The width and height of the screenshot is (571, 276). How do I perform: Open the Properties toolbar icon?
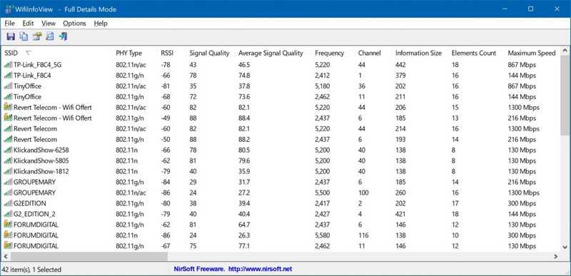(x=37, y=36)
